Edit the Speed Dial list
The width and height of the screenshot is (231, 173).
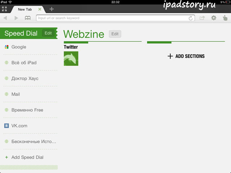coord(48,33)
